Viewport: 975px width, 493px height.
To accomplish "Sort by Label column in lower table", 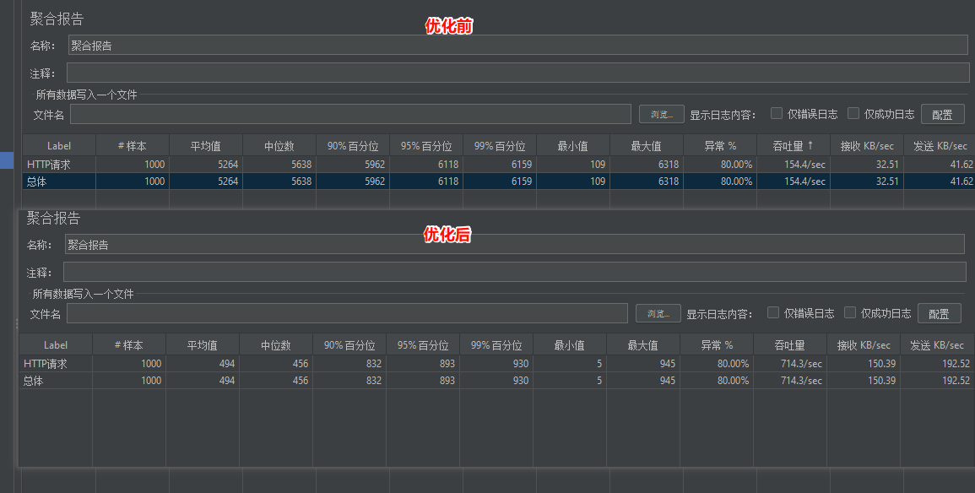I will coord(56,344).
